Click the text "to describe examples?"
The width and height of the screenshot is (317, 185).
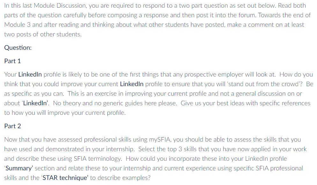point(120,178)
